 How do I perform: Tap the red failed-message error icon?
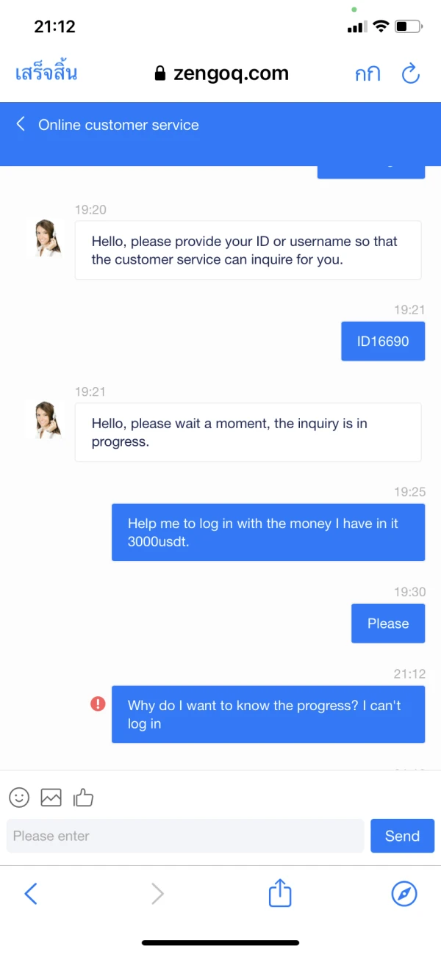pyautogui.click(x=98, y=704)
